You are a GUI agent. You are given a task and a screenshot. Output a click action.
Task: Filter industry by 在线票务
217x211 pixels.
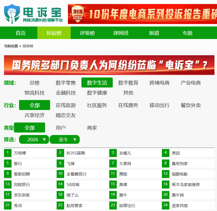[128, 105]
